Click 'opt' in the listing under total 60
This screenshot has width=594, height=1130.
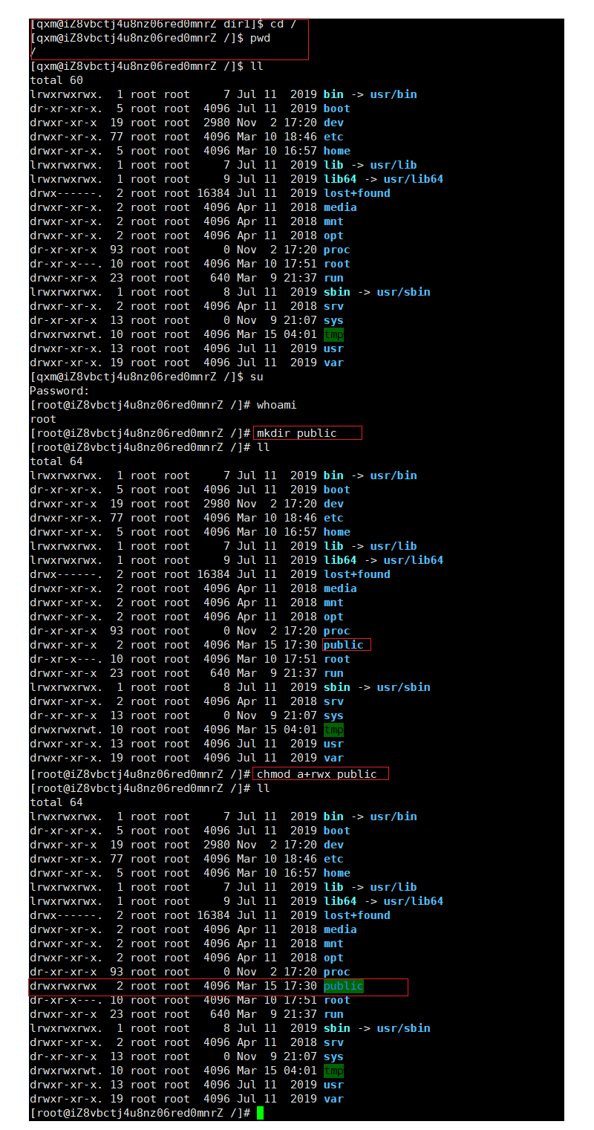[x=333, y=236]
